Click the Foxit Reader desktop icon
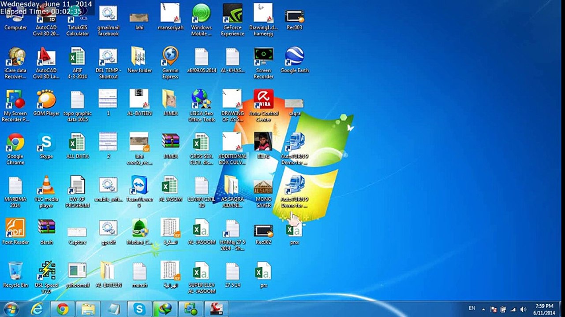 [x=15, y=232]
